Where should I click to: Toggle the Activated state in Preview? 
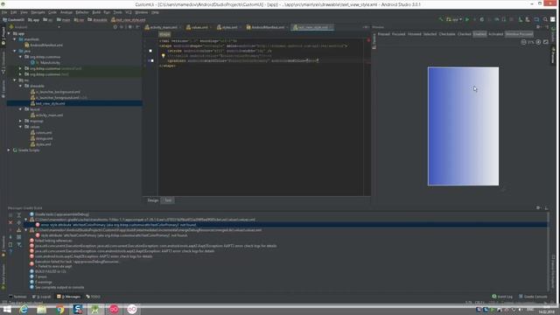(x=496, y=34)
